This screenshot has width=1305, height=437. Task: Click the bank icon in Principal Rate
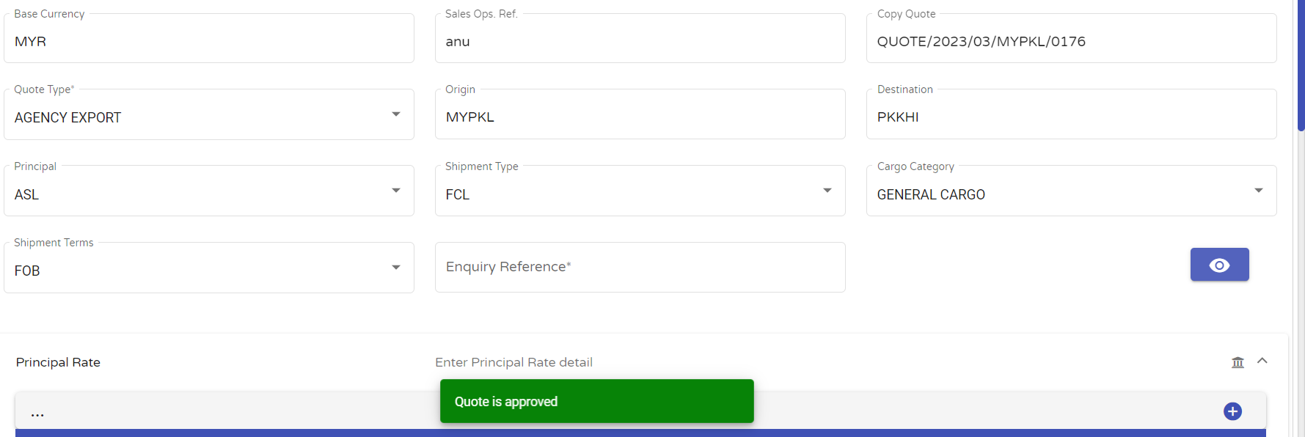tap(1238, 362)
